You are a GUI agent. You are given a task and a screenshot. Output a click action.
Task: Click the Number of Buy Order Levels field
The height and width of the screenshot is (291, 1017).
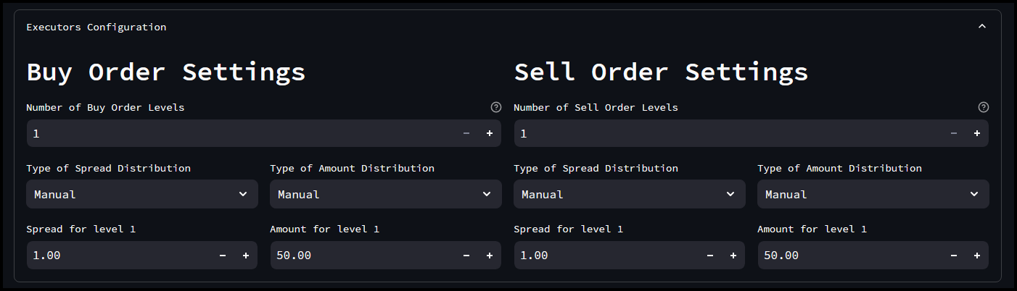click(x=239, y=133)
